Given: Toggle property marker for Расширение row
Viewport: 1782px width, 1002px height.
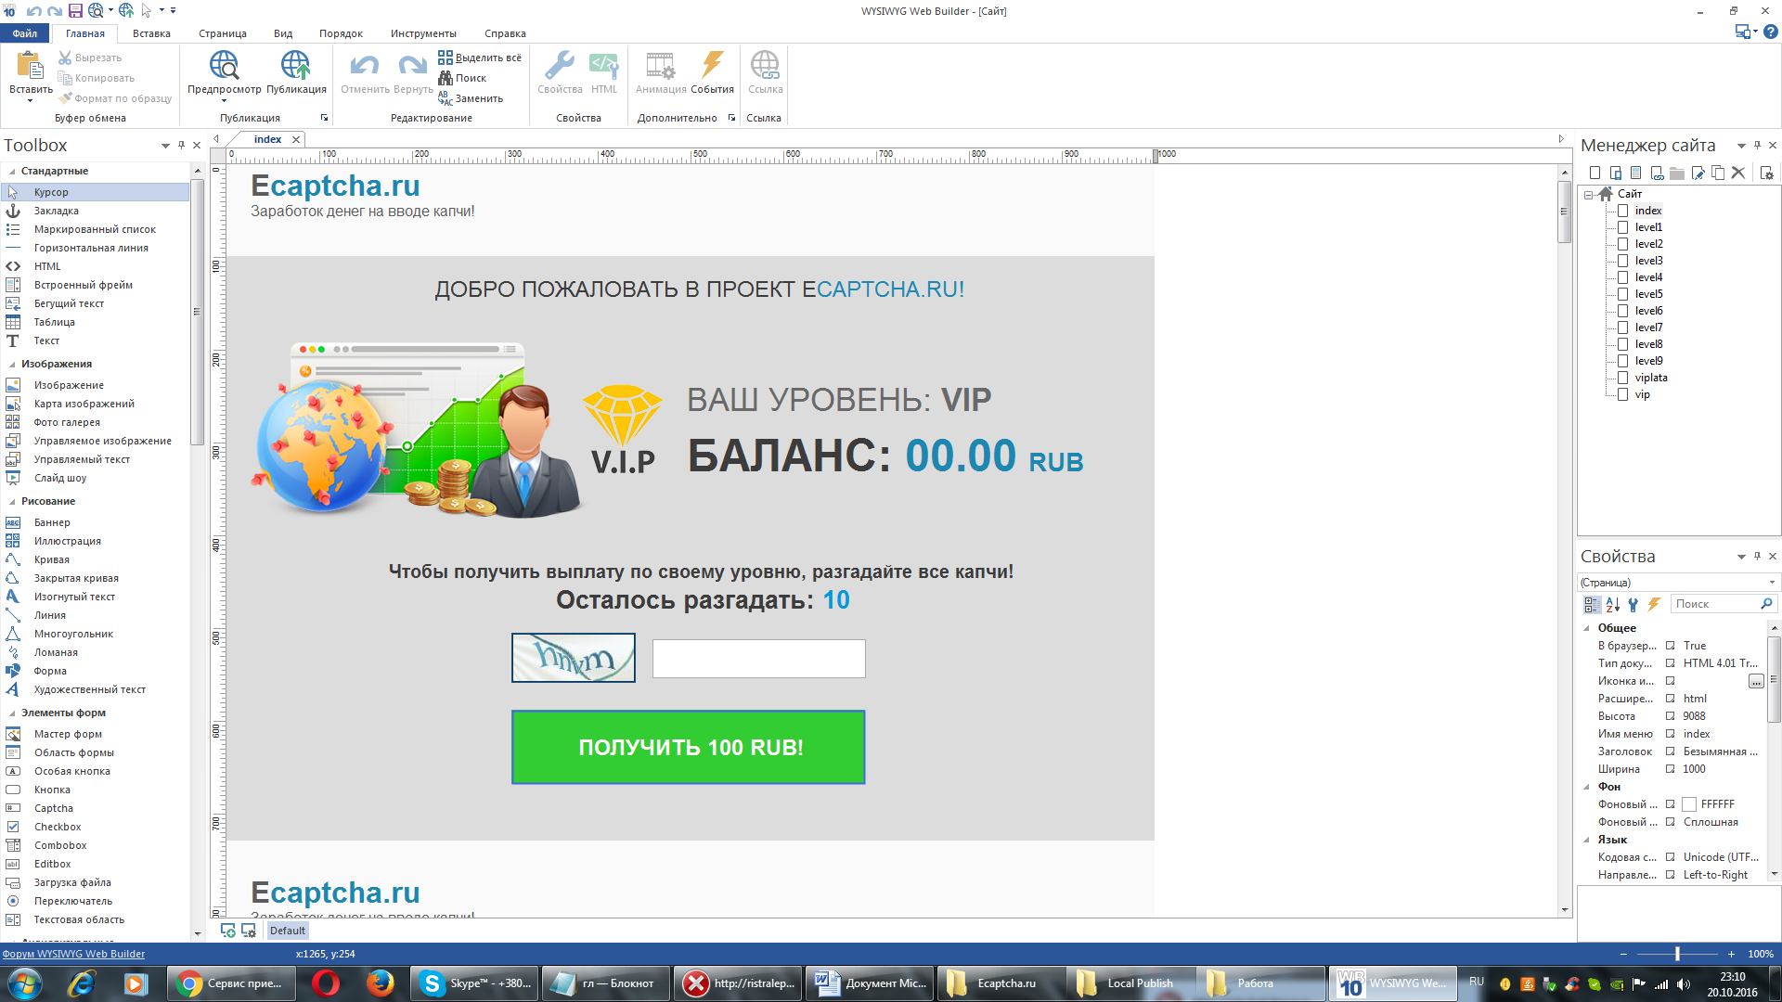Looking at the screenshot, I should (x=1671, y=699).
